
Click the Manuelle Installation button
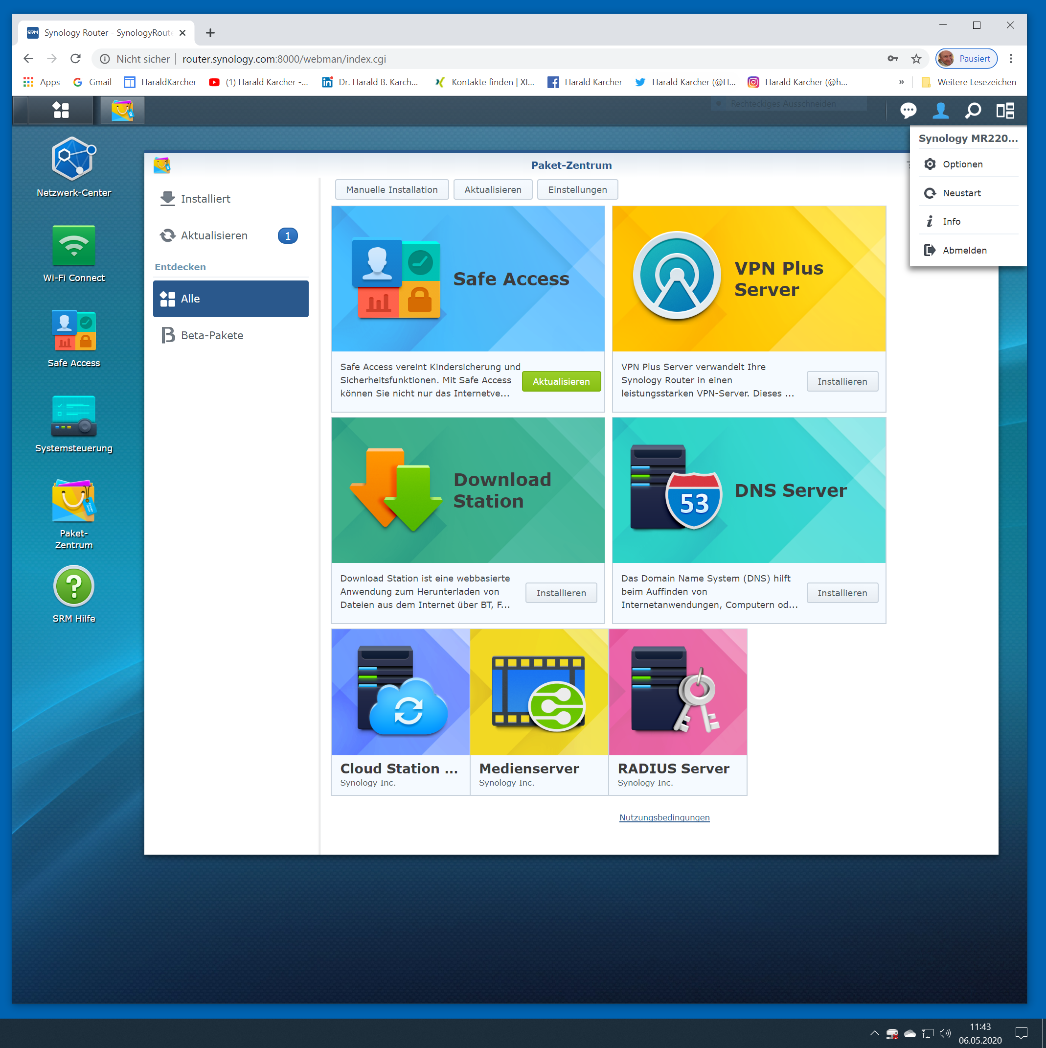(391, 190)
